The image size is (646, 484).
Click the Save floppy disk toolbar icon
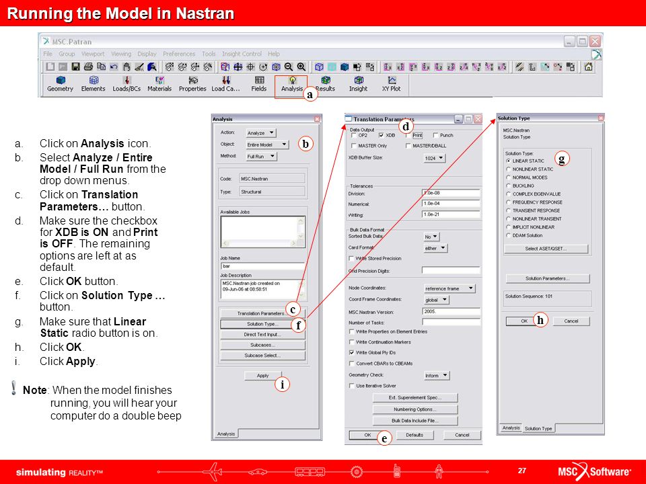[75, 67]
